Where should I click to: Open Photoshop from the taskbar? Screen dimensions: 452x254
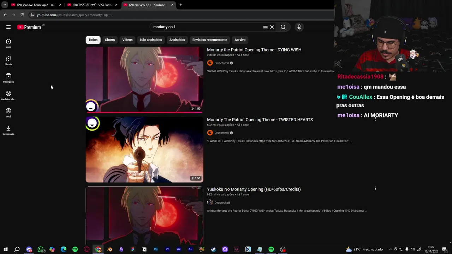click(156, 249)
